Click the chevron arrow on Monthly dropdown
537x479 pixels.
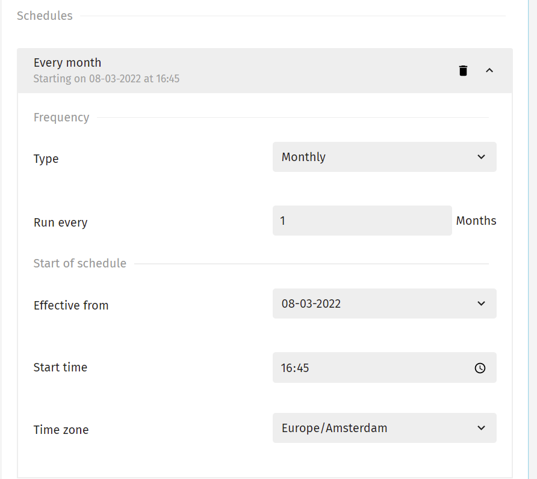pos(481,157)
